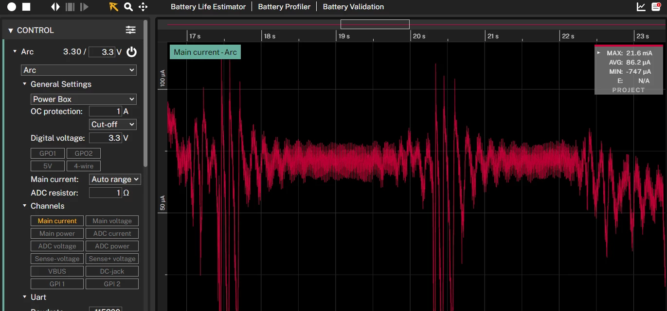Image resolution: width=667 pixels, height=311 pixels.
Task: Click the 100 µA axis label
Action: (x=162, y=79)
